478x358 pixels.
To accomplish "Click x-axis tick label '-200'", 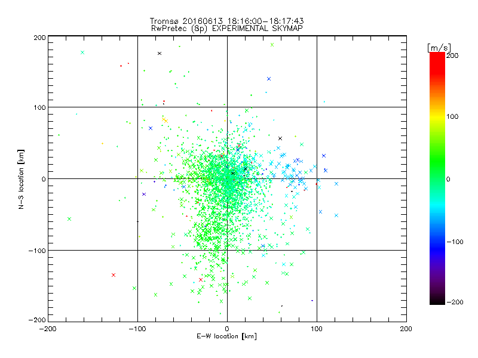I will (48, 329).
